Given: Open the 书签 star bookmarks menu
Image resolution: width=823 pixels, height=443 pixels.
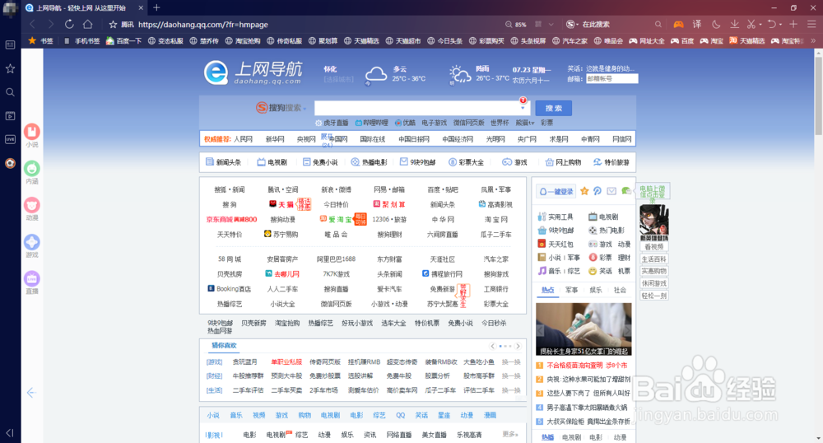Looking at the screenshot, I should click(x=41, y=40).
